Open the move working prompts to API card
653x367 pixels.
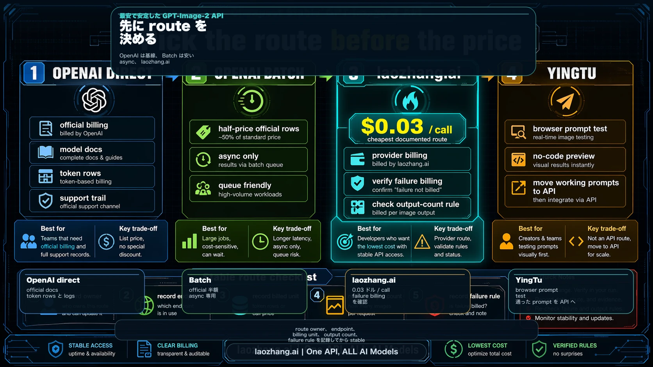click(x=565, y=191)
